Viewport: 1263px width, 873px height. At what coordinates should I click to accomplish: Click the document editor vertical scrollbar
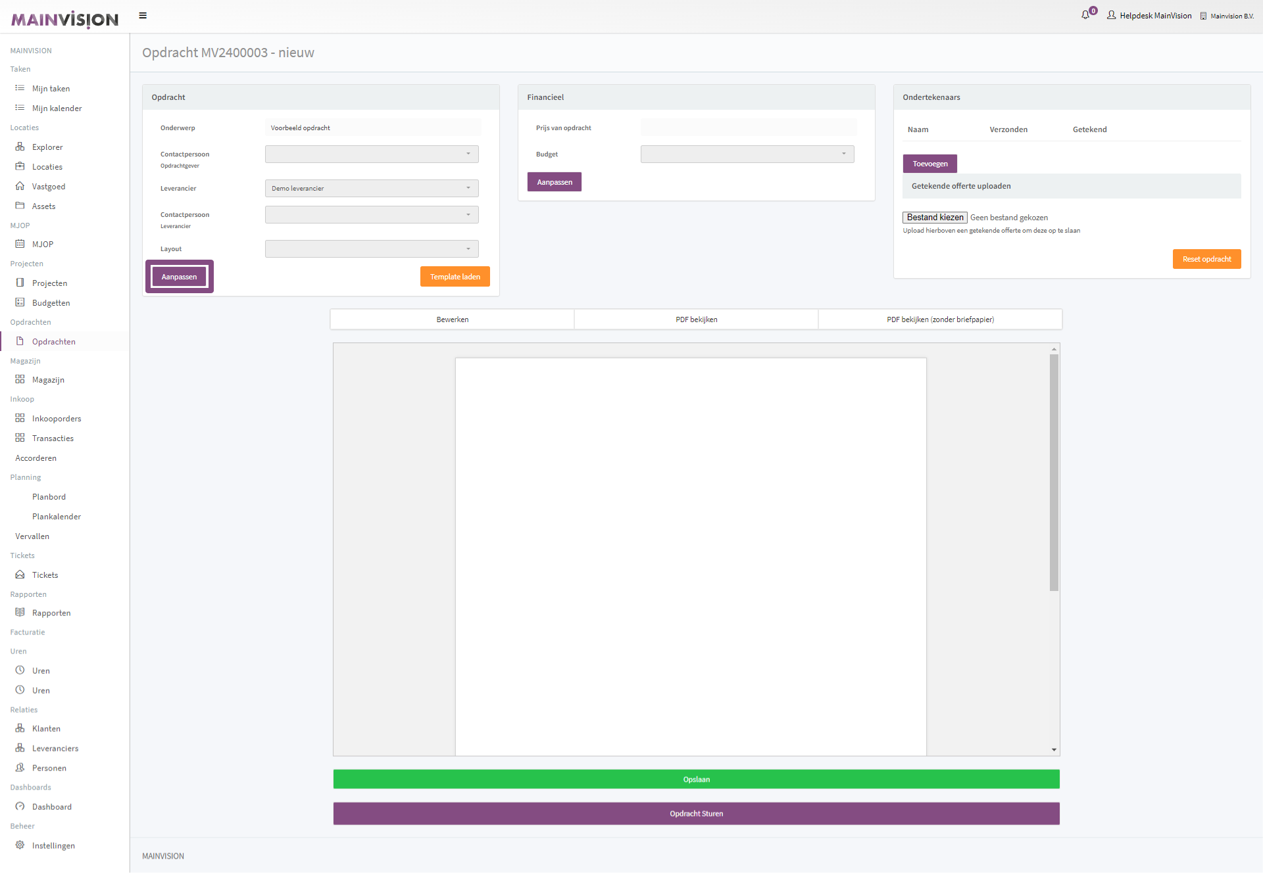[x=1054, y=473]
